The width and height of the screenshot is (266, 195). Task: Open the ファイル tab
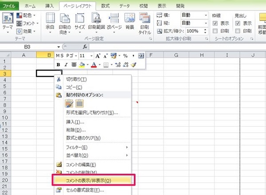coord(9,6)
